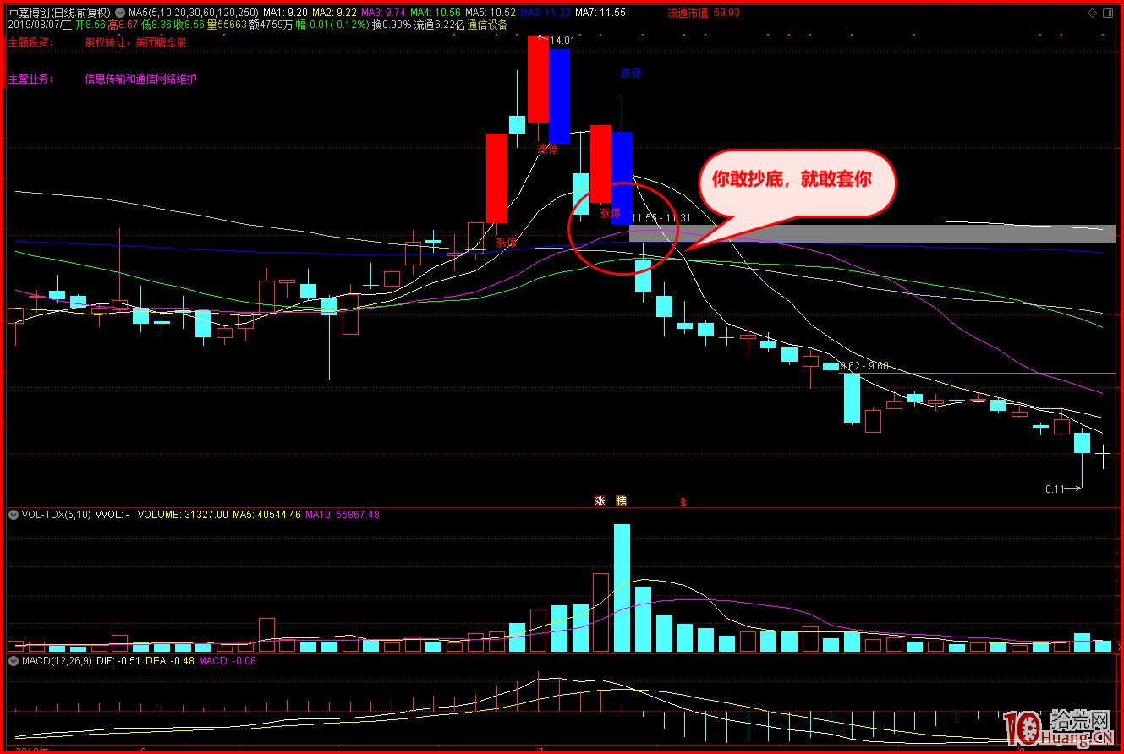Click the 通信设备 sector link

[x=487, y=25]
